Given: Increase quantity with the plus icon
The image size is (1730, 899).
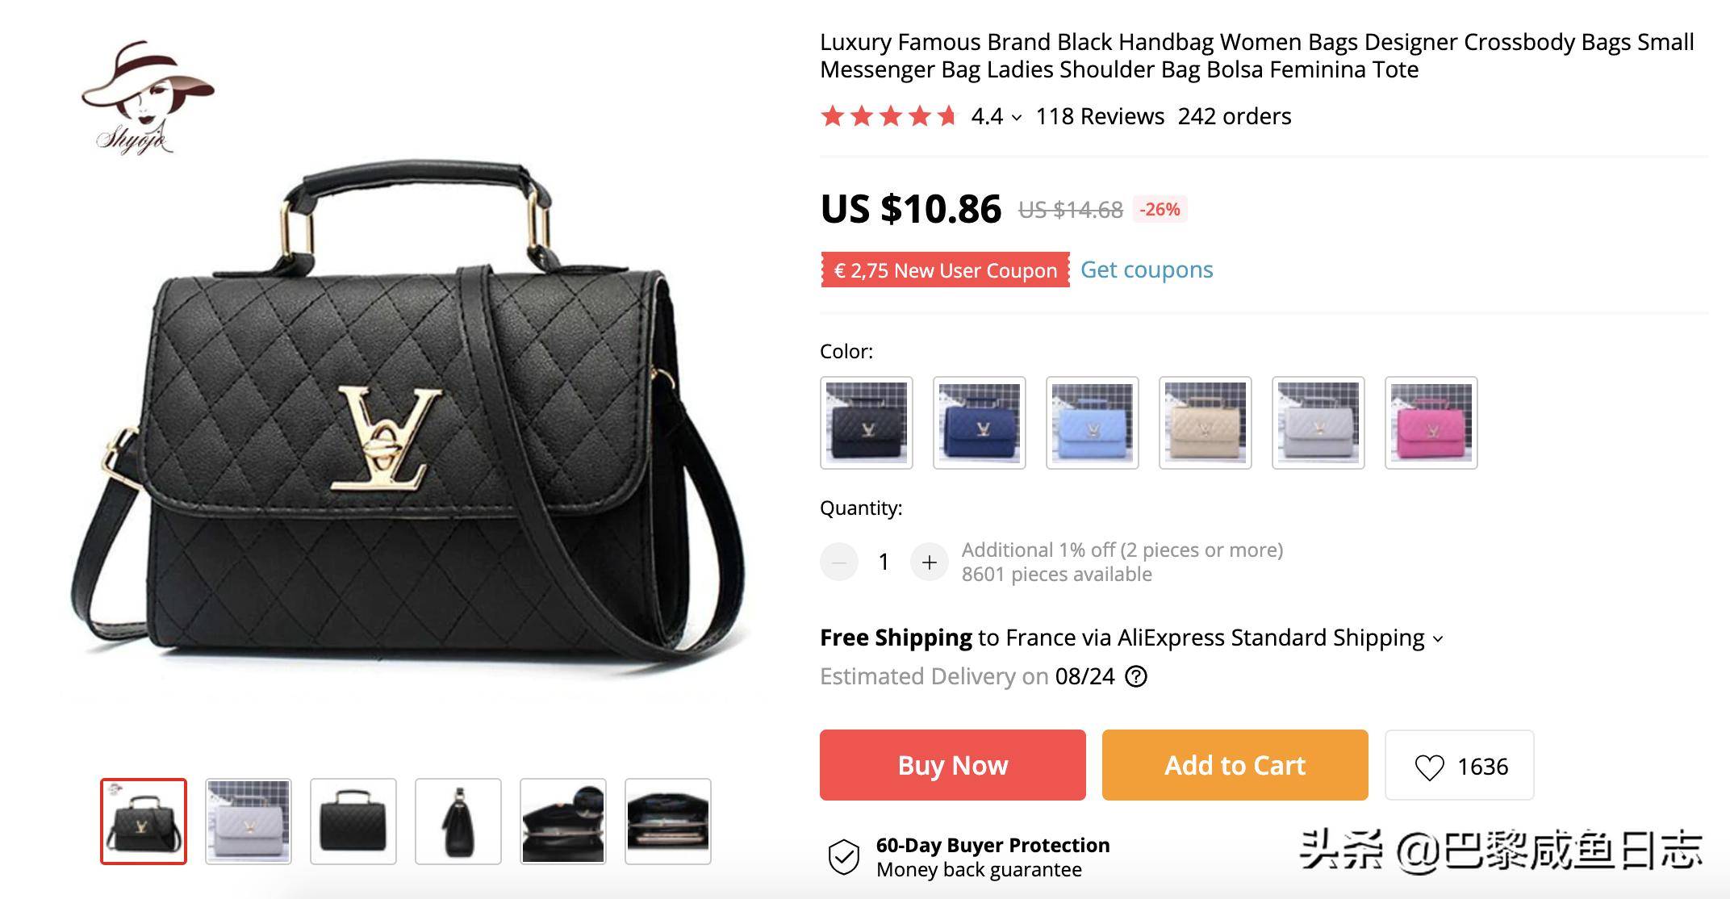Looking at the screenshot, I should tap(929, 562).
